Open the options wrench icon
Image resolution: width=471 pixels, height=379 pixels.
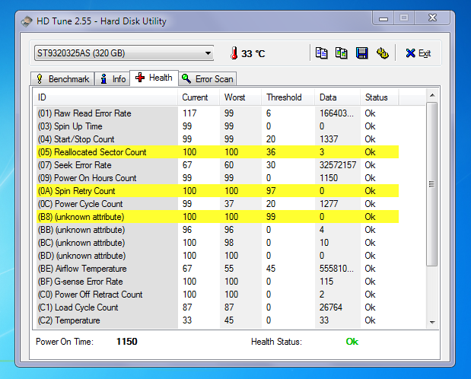click(382, 53)
